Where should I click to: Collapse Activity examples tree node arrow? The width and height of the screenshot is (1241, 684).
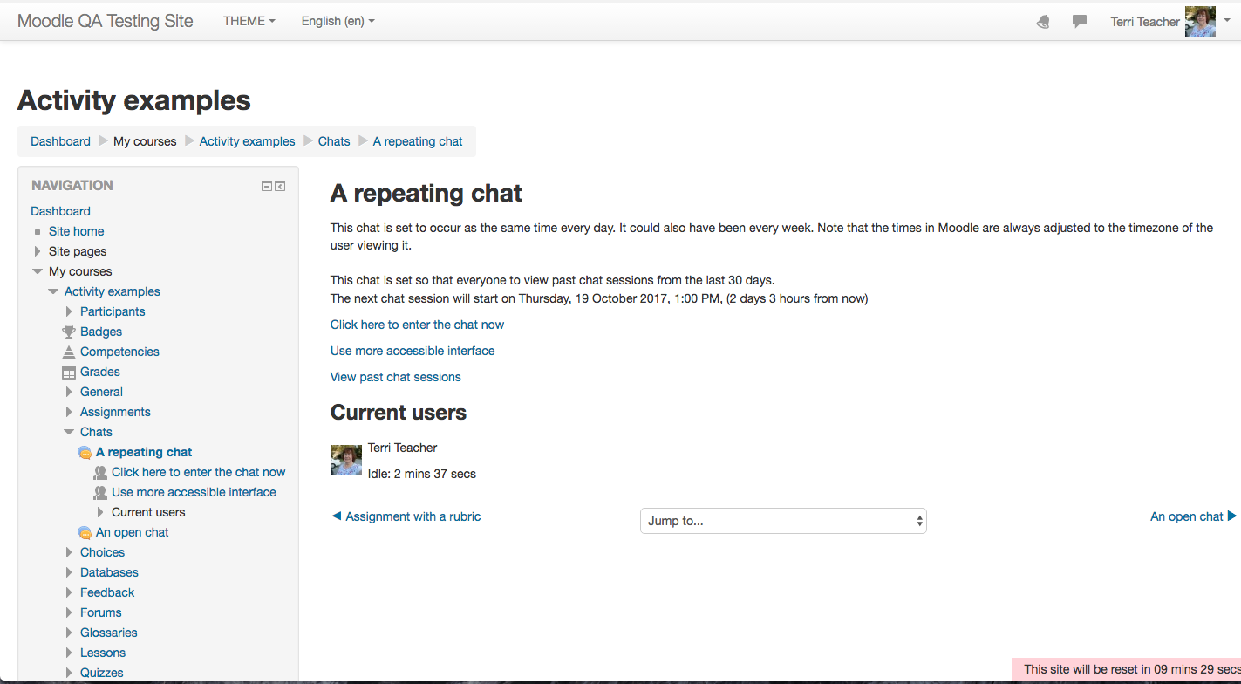point(53,291)
